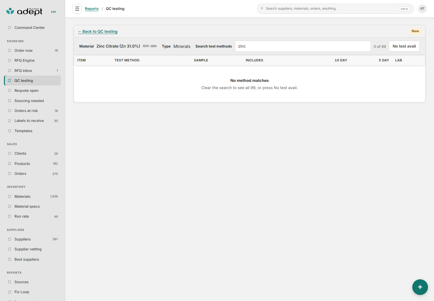Open Fix Loop report
The image size is (434, 301).
pyautogui.click(x=33, y=292)
